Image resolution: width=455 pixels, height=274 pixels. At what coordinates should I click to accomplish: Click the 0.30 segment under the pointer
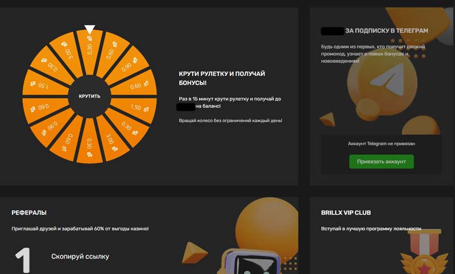[x=90, y=49]
